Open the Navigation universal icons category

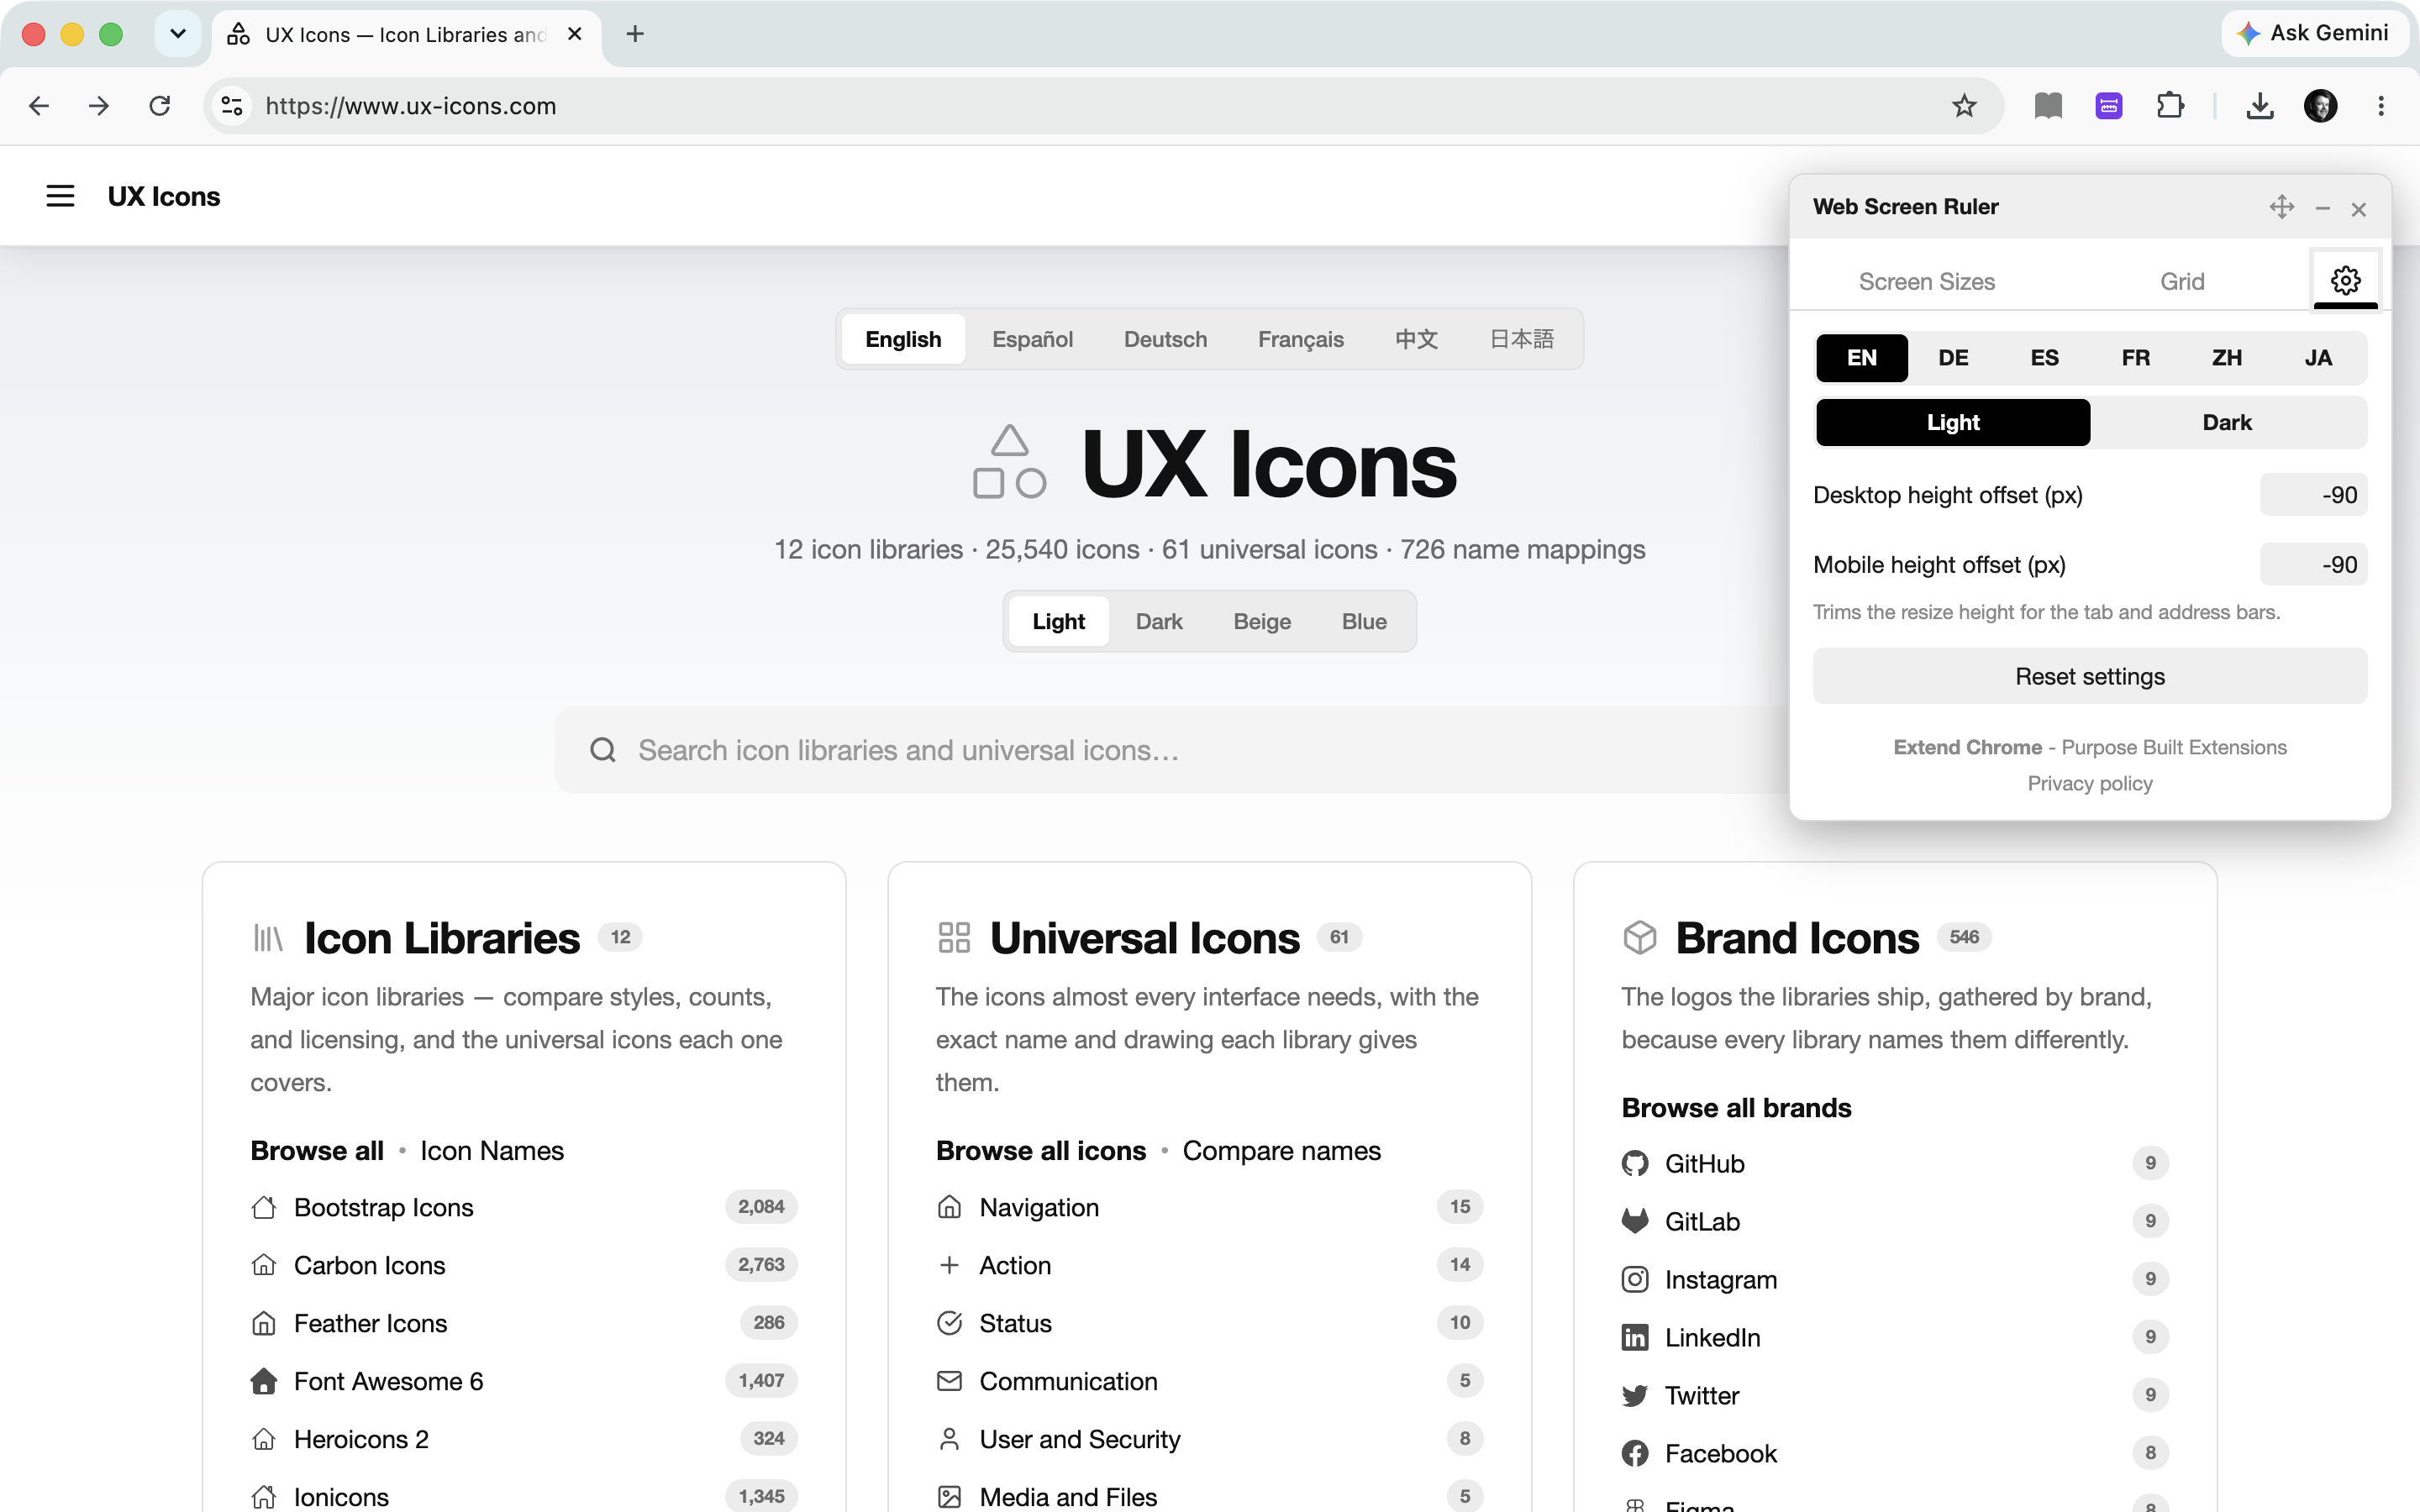pyautogui.click(x=1209, y=1207)
